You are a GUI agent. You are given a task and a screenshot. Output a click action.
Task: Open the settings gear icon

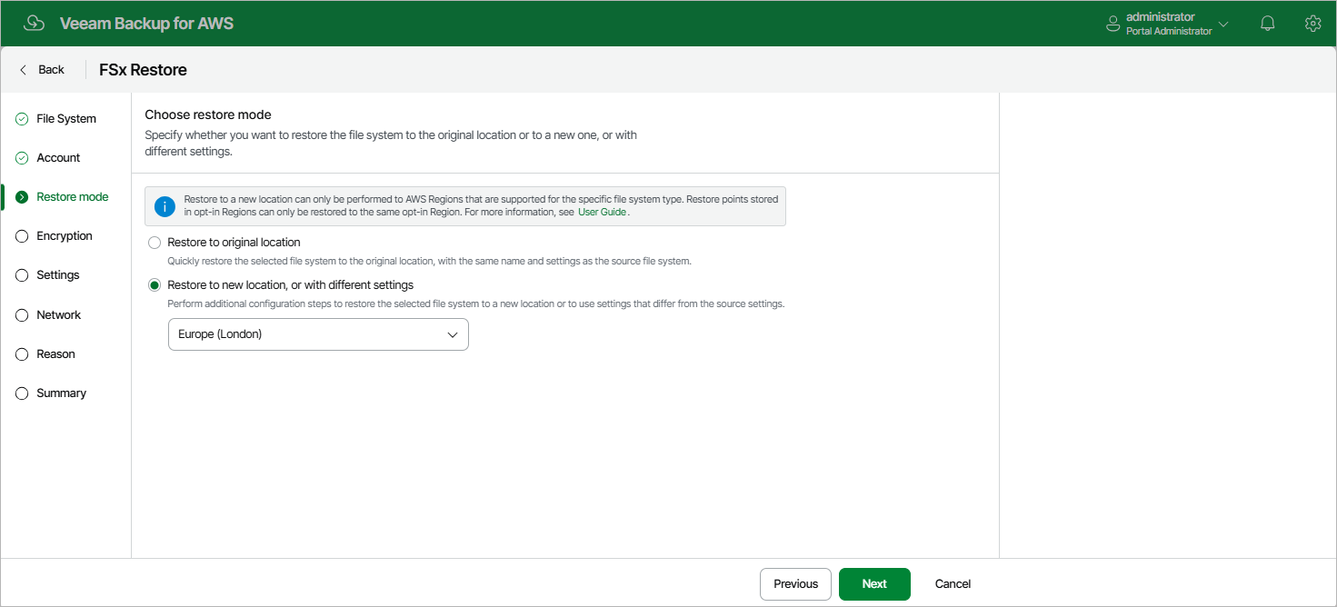(x=1312, y=24)
